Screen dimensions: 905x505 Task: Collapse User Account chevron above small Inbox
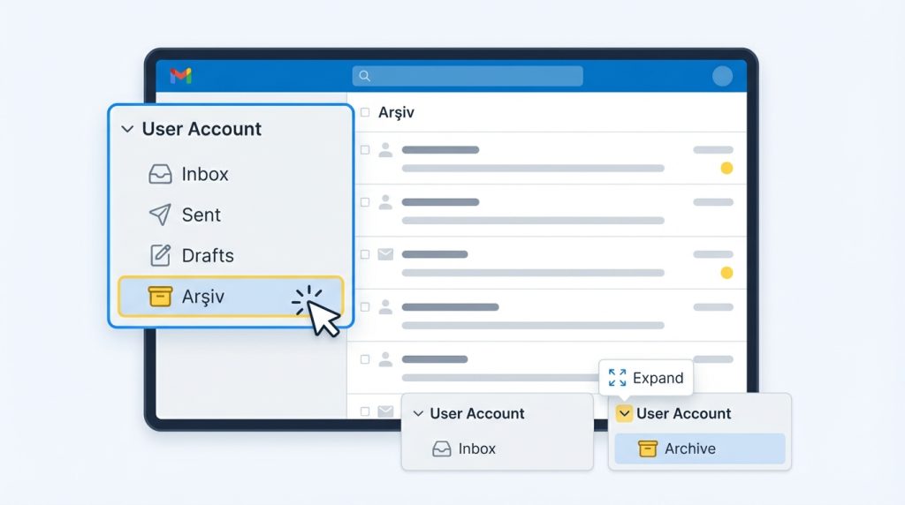tap(418, 413)
